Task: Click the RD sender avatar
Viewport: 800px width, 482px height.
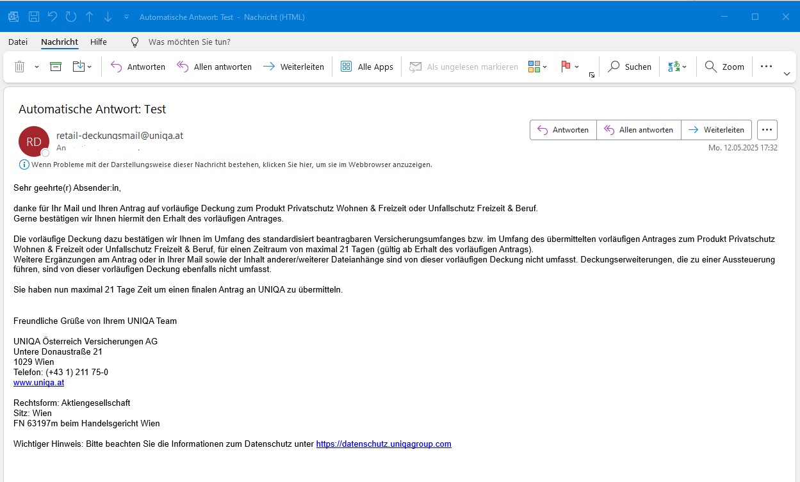Action: pos(34,141)
